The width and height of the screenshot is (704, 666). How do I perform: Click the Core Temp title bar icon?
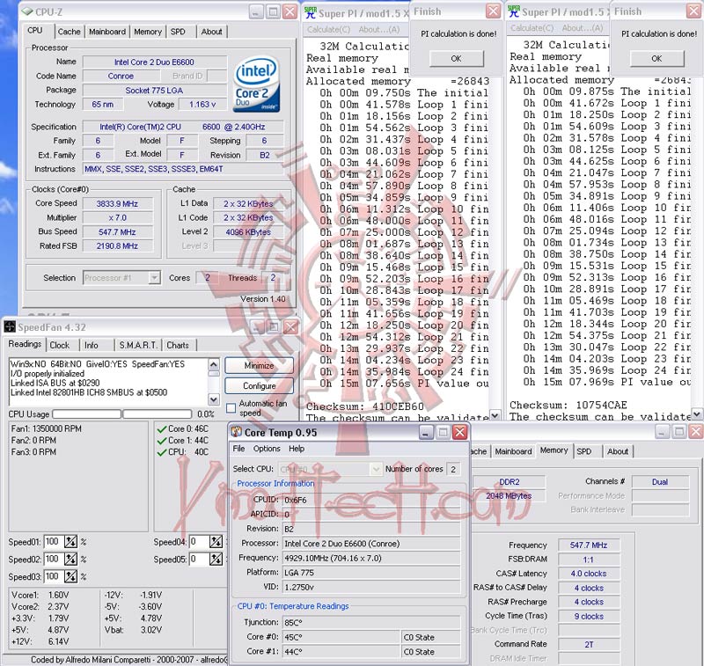pyautogui.click(x=236, y=432)
